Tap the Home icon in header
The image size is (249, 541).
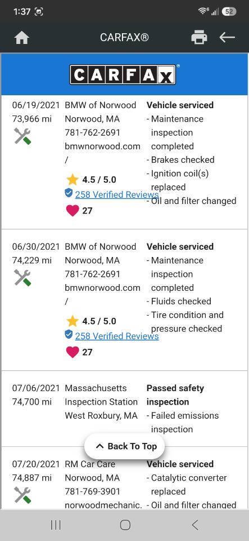click(x=22, y=37)
